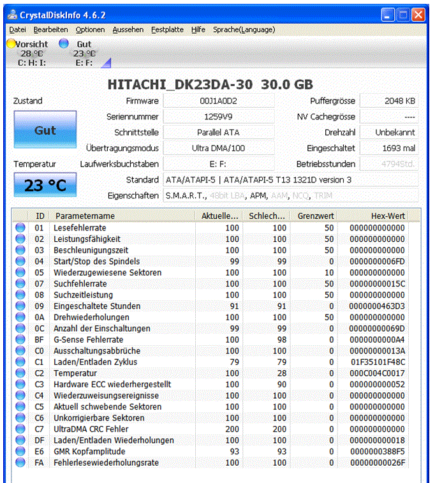Select hex value 000C004C0017
Image resolution: width=435 pixels, height=483 pixels.
pyautogui.click(x=377, y=373)
